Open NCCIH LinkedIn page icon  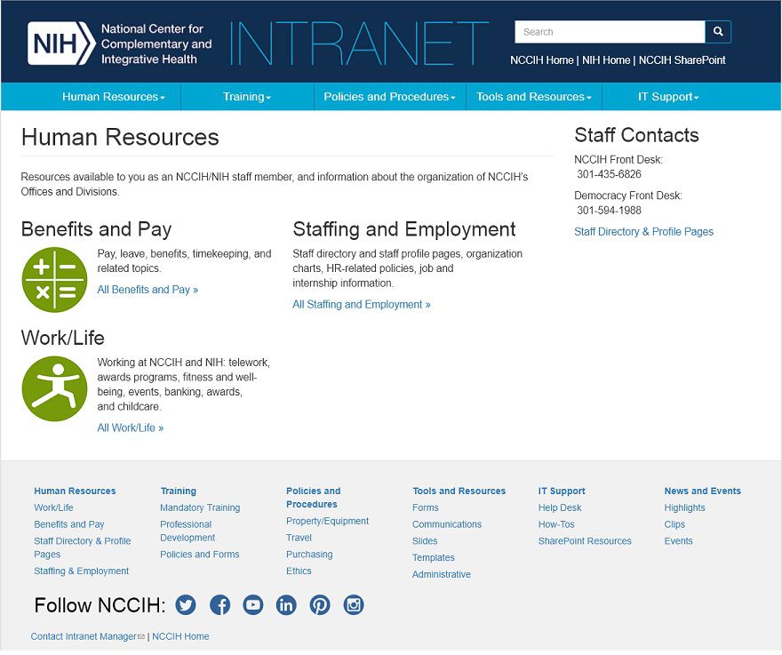pos(286,604)
